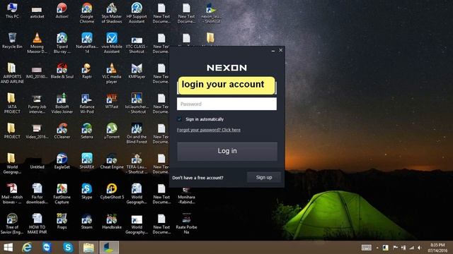This screenshot has height=254, width=453.
Task: Select the SHAREit desktop icon
Action: click(x=86, y=161)
